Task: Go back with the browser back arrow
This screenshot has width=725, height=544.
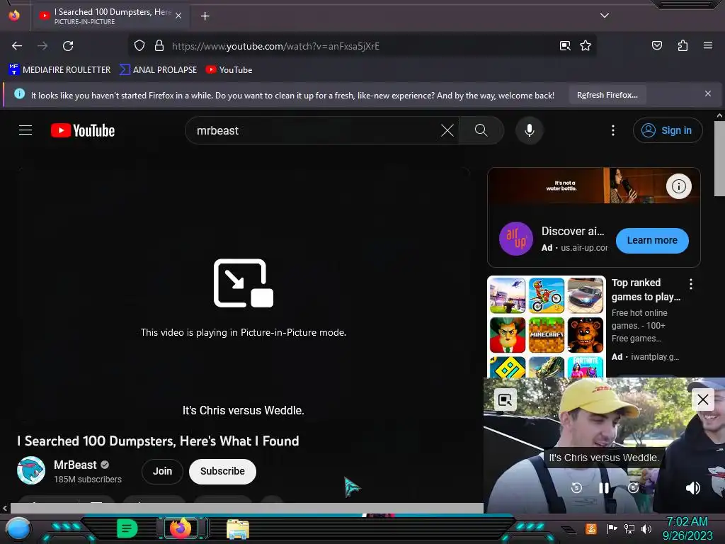Action: coord(17,46)
